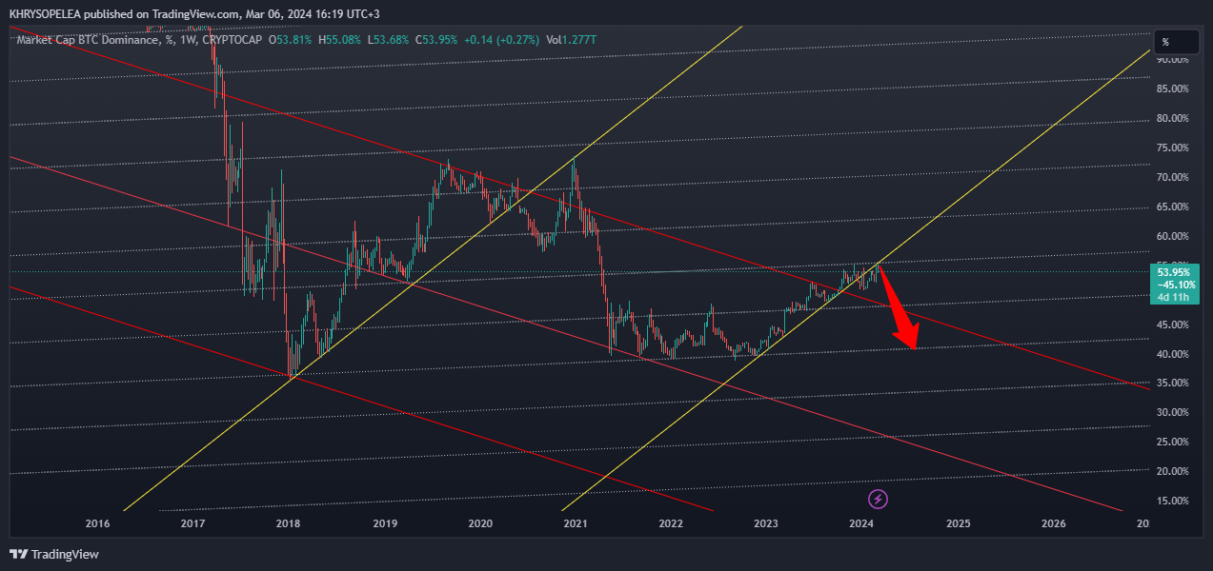
Task: Click the 60.00% price axis label
Action: tap(1172, 236)
